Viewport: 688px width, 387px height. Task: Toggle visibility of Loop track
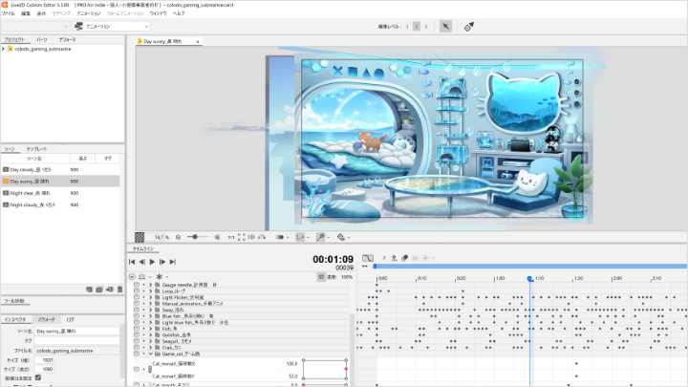[137, 290]
